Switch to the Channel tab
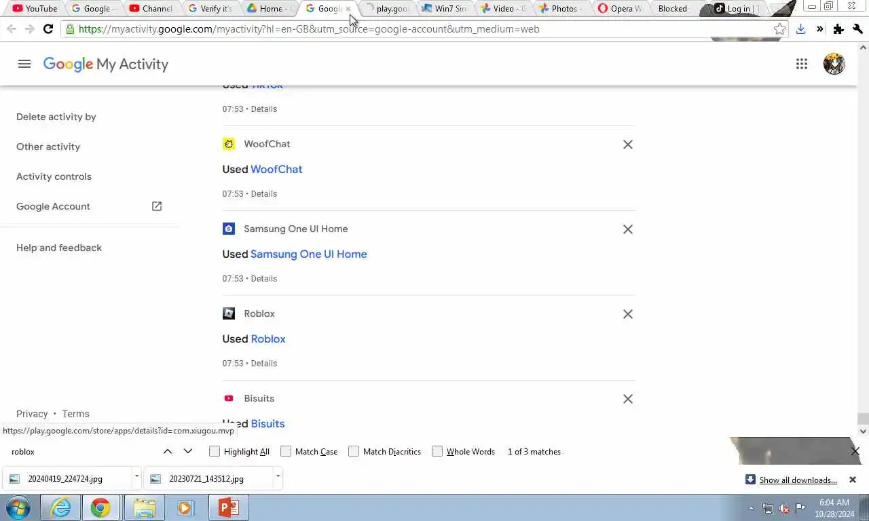 pos(151,9)
